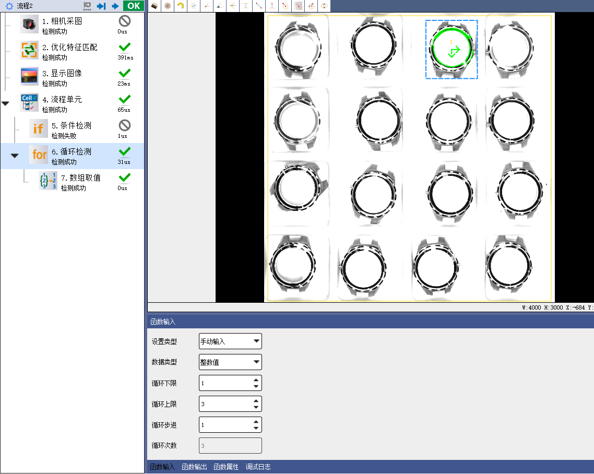Collapse the 流程单元 step expander arrow
The height and width of the screenshot is (474, 594).
tap(5, 103)
